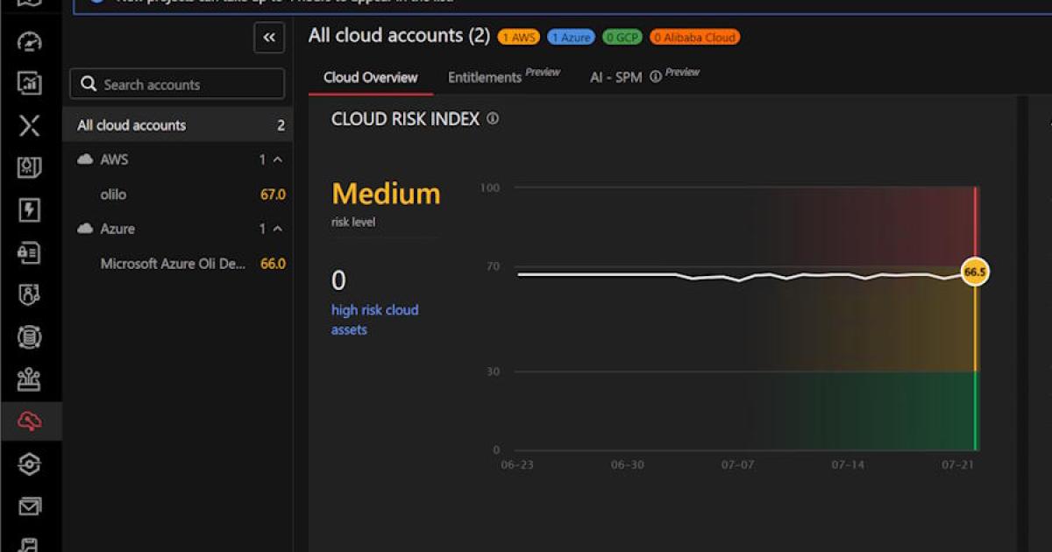The image size is (1052, 552).
Task: Open the padlock ID card sidebar icon
Action: coord(30,252)
